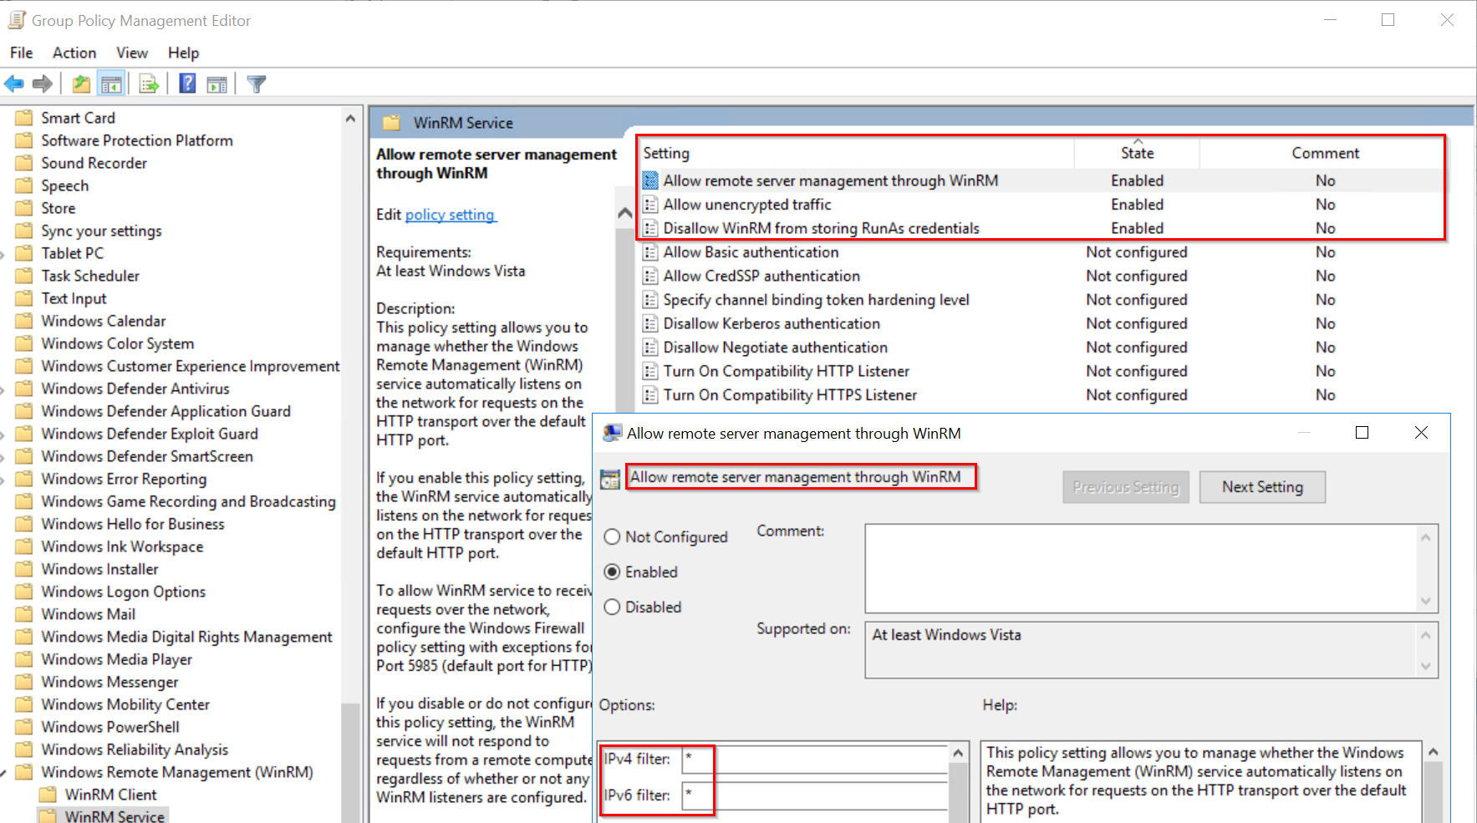Click the folder icon next to WinRM Client
Viewport: 1477px width, 823px height.
(x=48, y=795)
